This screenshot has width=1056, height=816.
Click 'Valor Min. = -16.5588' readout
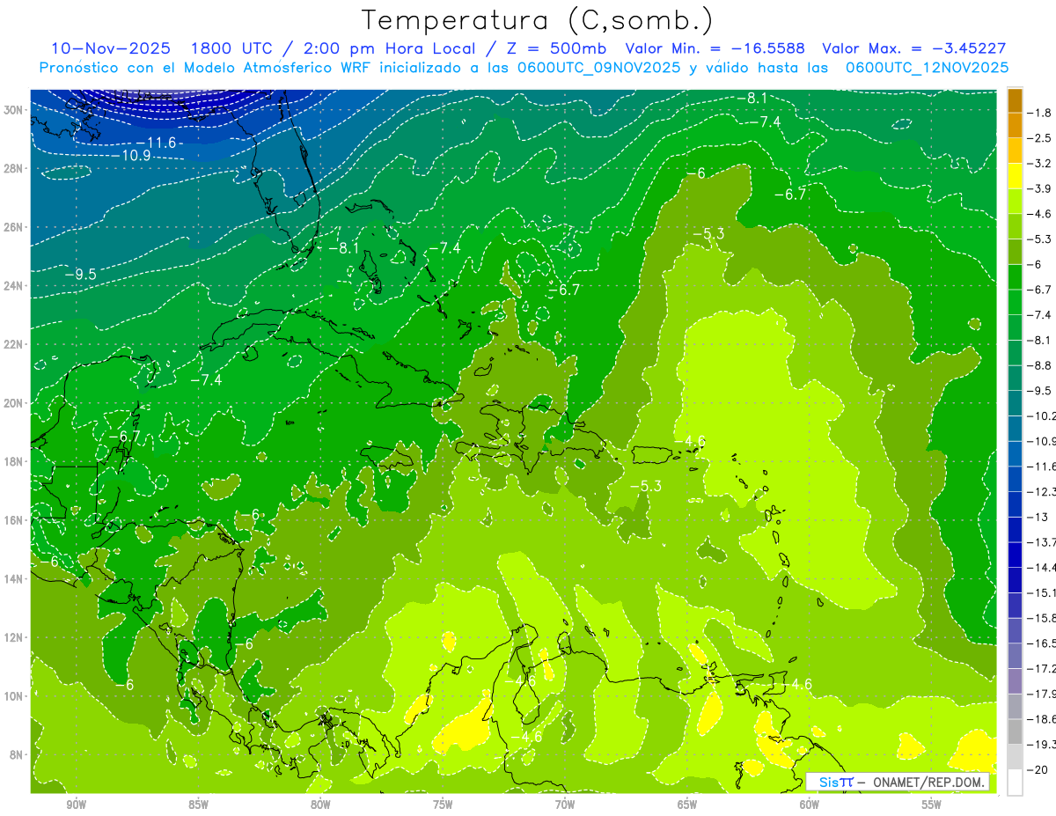coord(714,49)
